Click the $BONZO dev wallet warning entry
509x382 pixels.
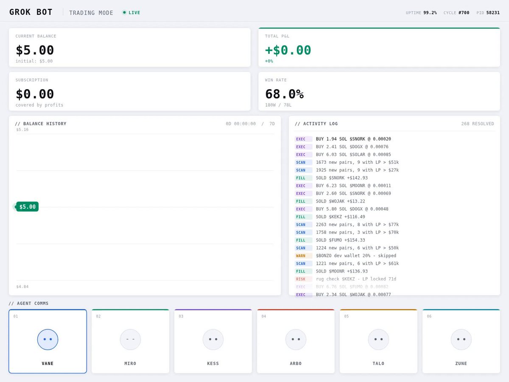pos(394,256)
